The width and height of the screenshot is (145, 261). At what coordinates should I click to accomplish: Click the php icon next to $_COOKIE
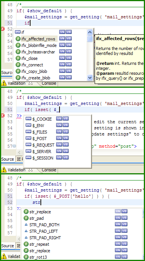click(29, 119)
